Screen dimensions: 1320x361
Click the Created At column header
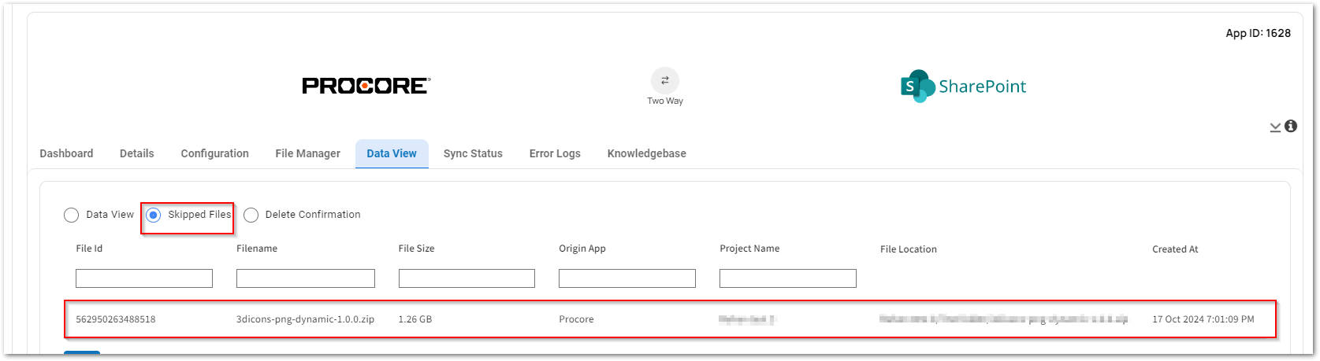point(1175,249)
